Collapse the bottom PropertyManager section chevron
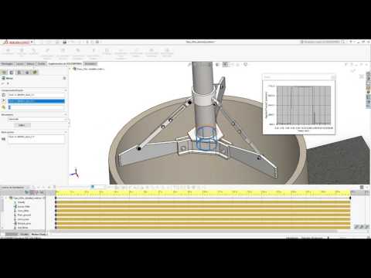 click(x=66, y=132)
